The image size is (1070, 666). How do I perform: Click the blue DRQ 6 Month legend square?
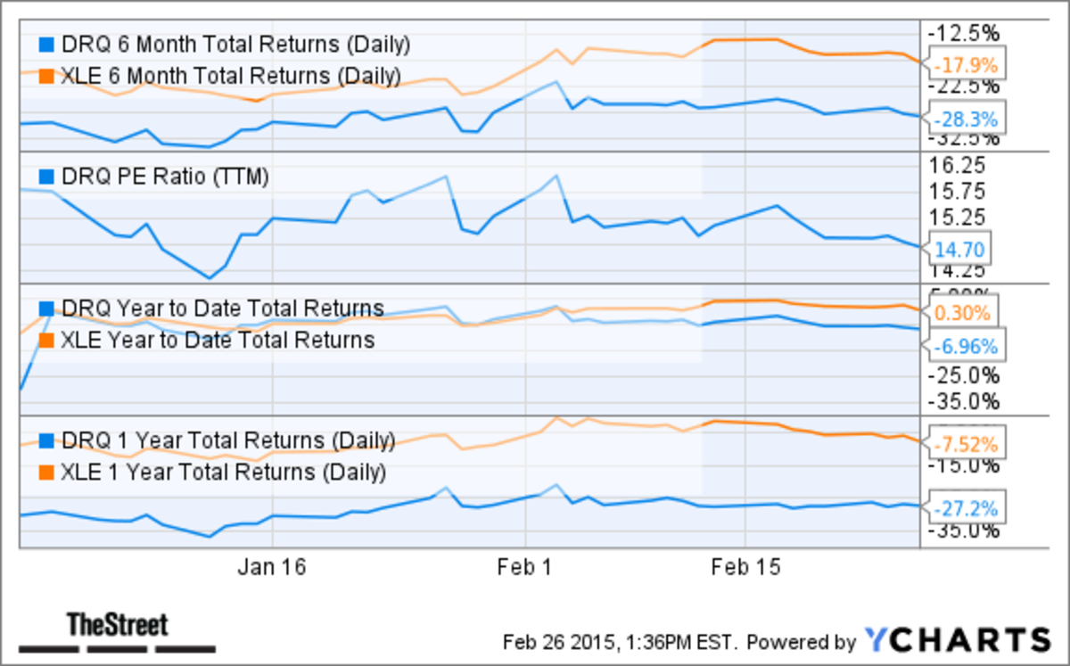(47, 44)
